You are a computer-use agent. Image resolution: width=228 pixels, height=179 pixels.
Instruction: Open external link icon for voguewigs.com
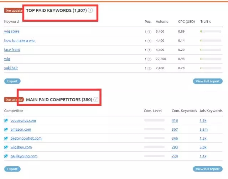6,121
